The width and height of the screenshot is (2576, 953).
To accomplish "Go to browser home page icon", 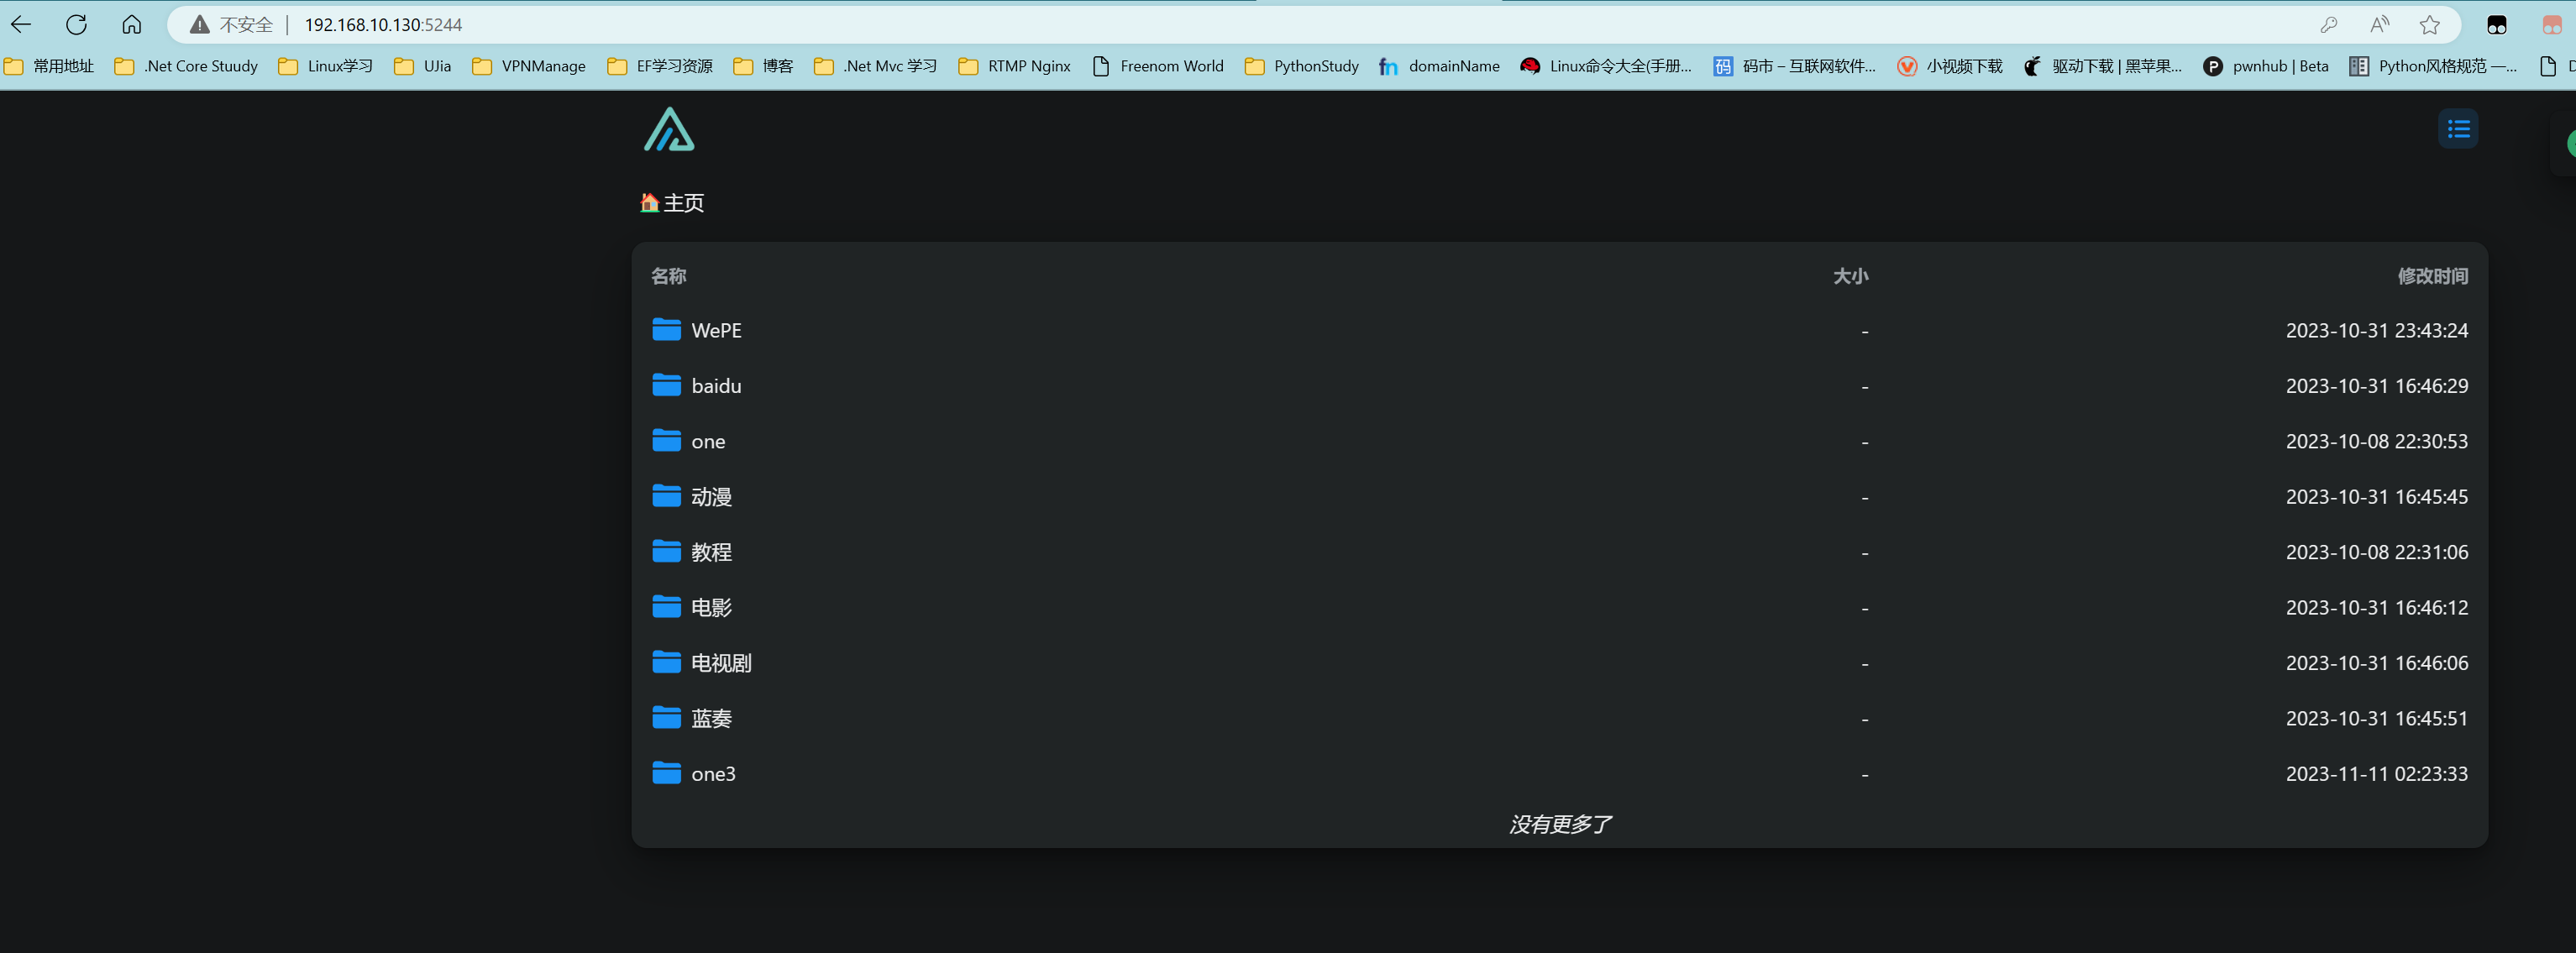I will tap(131, 25).
